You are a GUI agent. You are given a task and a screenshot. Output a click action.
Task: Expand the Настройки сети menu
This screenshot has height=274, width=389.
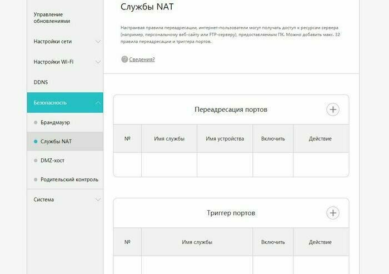tap(98, 42)
